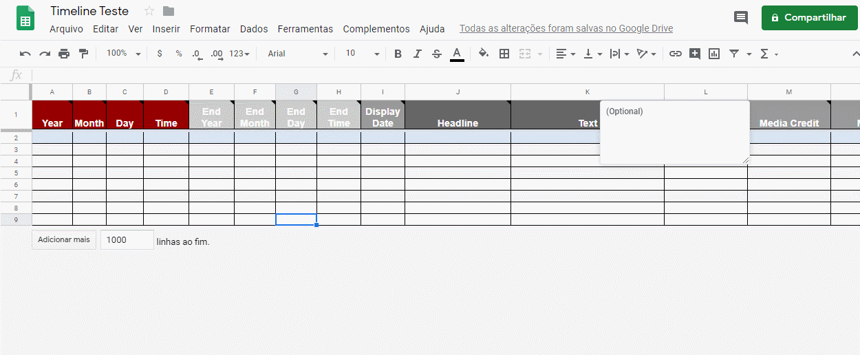Open the Complementos menu
Viewport: 860px width, 355px height.
click(376, 29)
